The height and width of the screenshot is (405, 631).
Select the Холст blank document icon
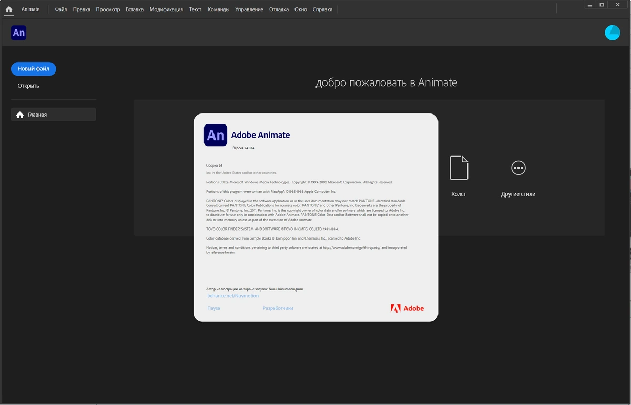coord(459,168)
